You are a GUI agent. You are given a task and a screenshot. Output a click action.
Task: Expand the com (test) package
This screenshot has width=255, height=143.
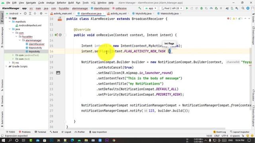13,59
